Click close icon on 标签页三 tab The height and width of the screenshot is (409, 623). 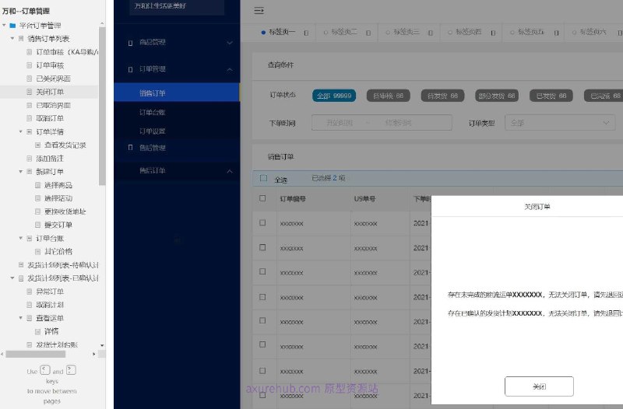click(x=431, y=33)
